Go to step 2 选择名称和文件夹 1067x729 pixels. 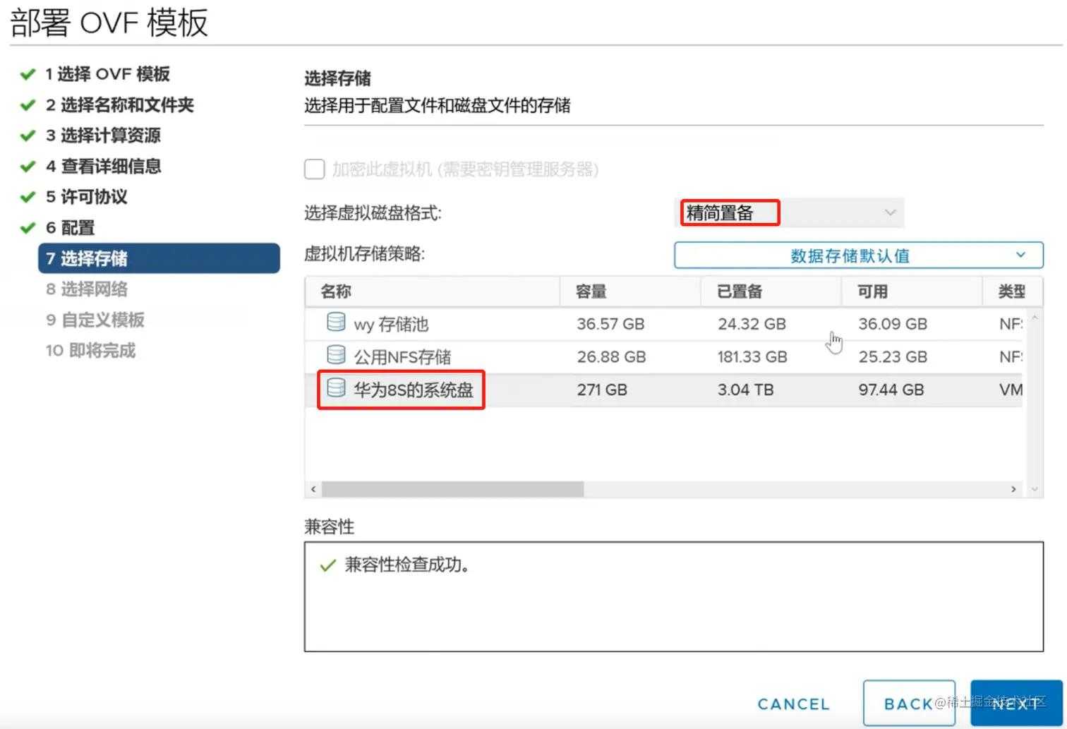119,105
